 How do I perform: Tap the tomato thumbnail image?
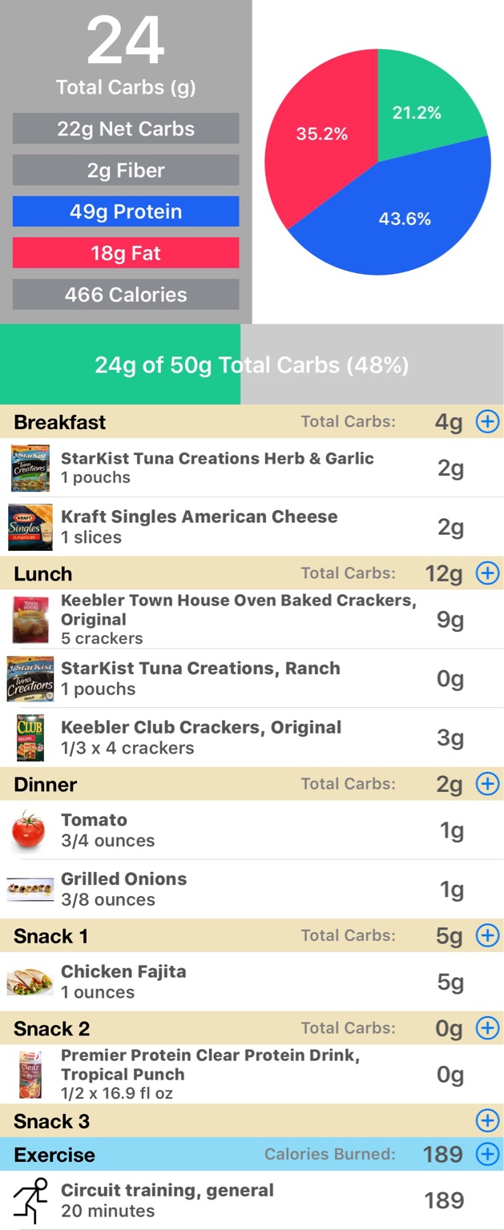pos(30,830)
